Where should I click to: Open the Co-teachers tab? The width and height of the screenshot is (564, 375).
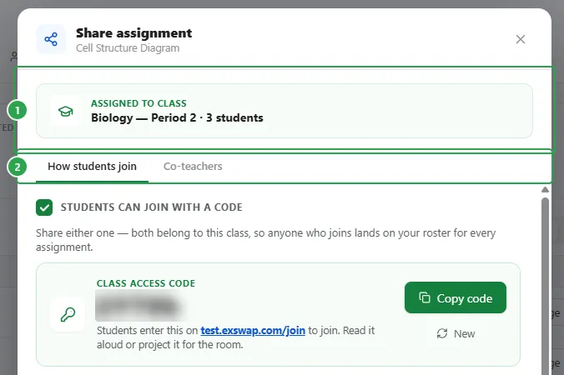click(x=193, y=167)
